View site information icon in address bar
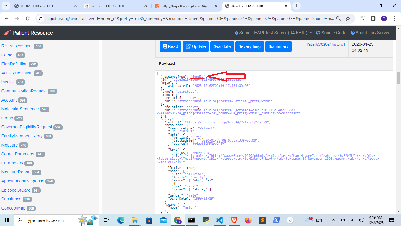 click(x=41, y=19)
